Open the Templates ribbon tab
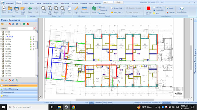This screenshot has height=110, width=197. (x=65, y=3)
